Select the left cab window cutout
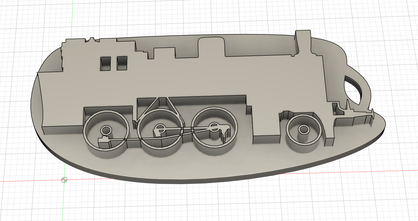Viewport: 418px width, 221px height. click(x=105, y=64)
